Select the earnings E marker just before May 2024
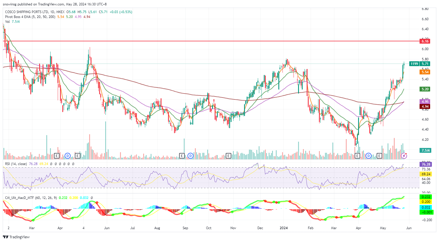The height and width of the screenshot is (242, 439). (x=379, y=156)
